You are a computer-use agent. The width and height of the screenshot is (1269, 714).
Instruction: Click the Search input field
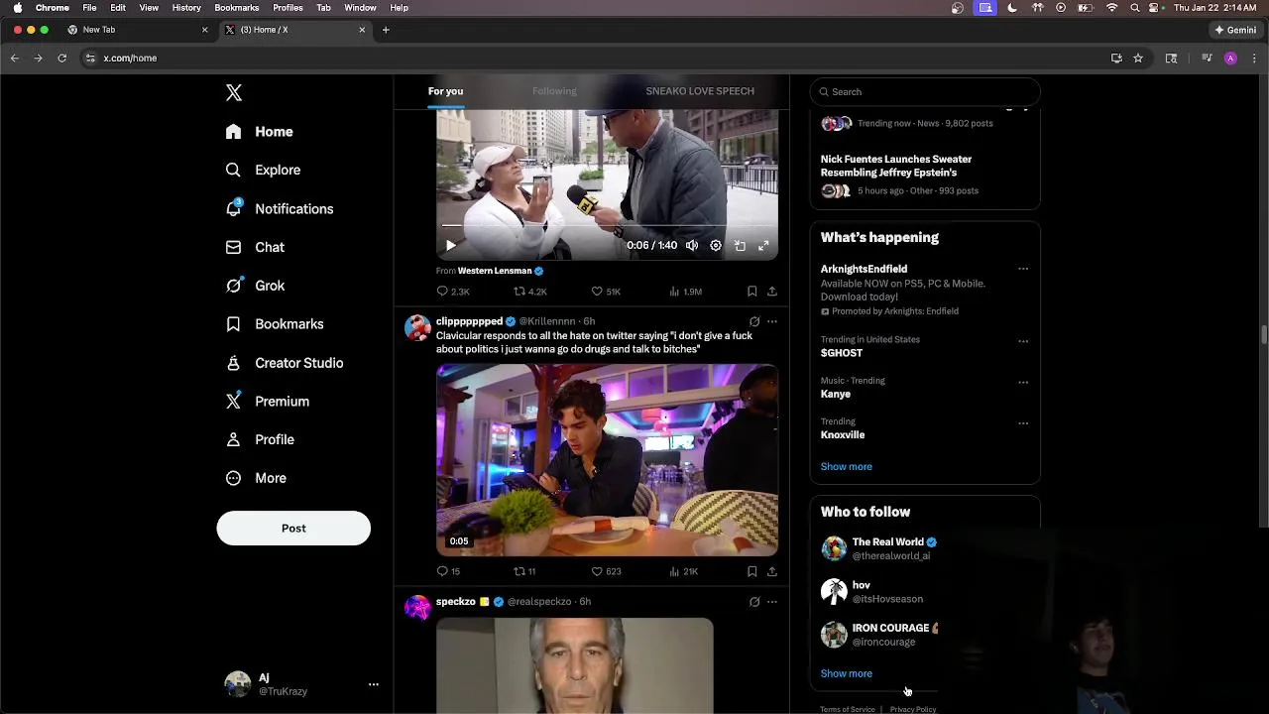tap(925, 91)
